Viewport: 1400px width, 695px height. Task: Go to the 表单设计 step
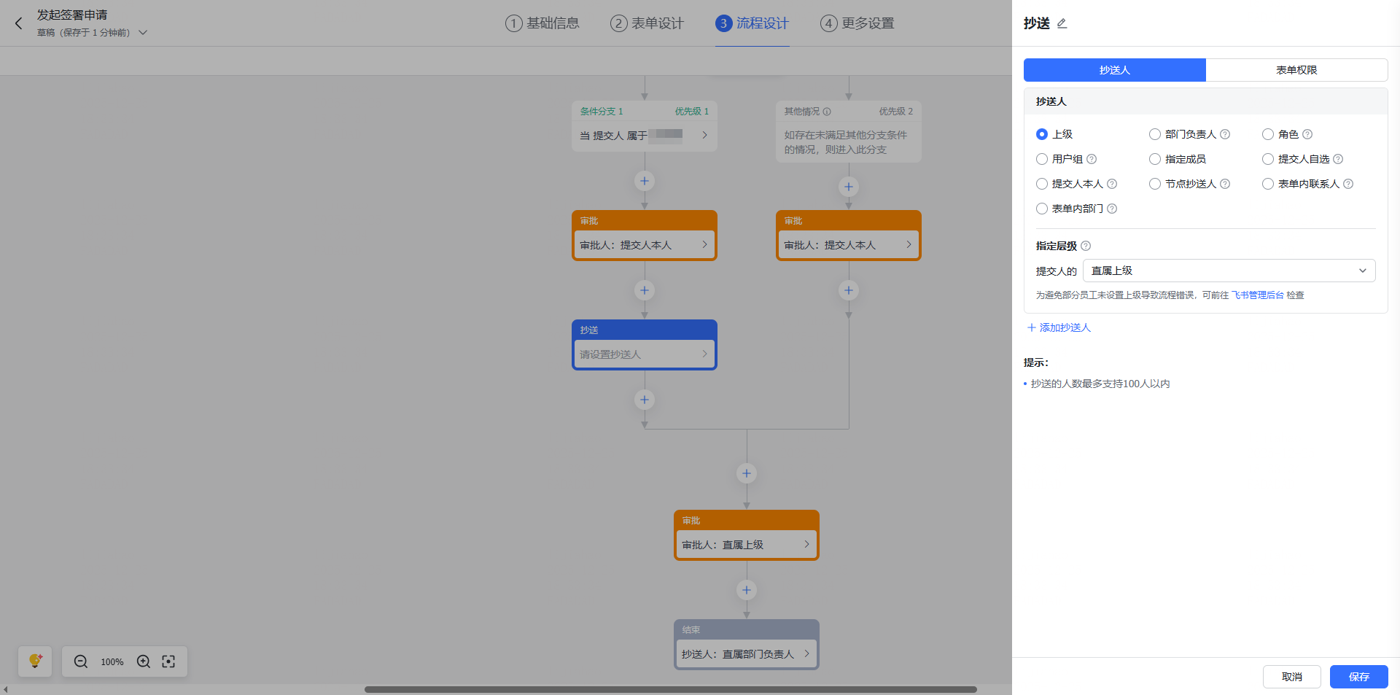coord(647,23)
